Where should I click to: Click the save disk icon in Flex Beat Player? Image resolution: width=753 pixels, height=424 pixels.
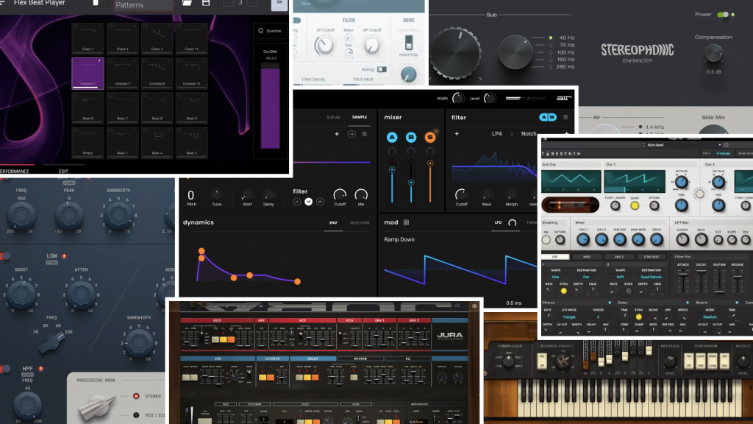click(x=206, y=3)
